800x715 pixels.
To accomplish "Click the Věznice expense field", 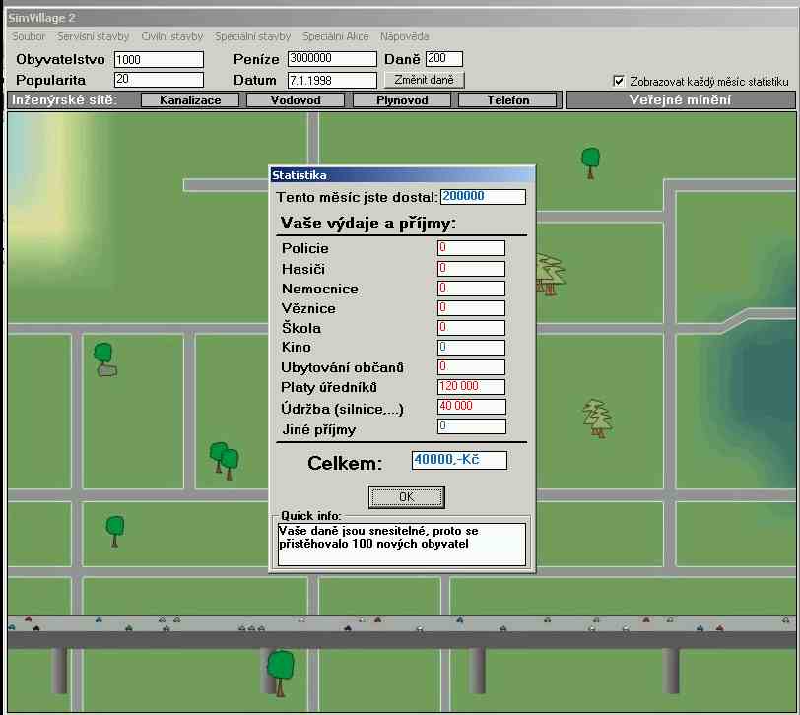I will 471,308.
